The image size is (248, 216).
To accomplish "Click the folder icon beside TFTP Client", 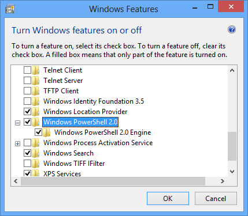I will (x=36, y=91).
